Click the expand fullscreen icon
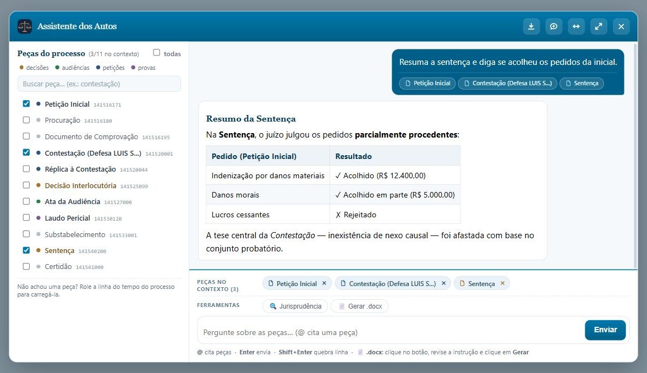The width and height of the screenshot is (647, 373). (x=599, y=26)
